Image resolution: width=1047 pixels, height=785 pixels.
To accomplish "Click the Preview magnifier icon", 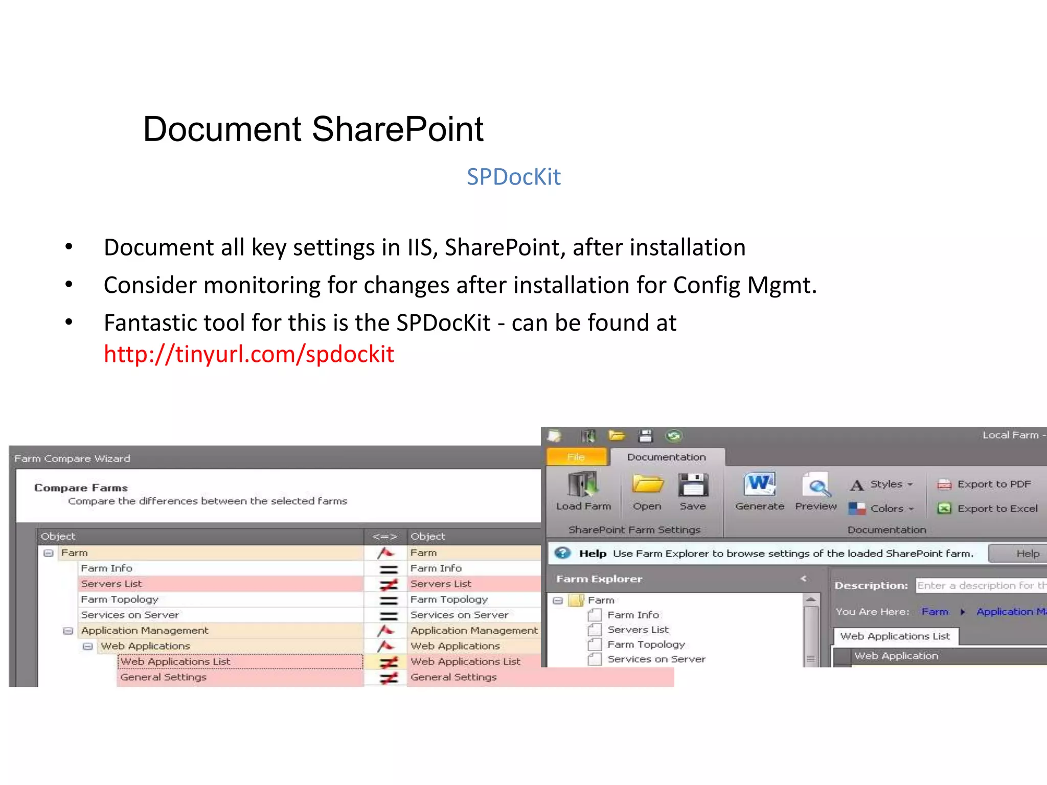I will coord(816,485).
